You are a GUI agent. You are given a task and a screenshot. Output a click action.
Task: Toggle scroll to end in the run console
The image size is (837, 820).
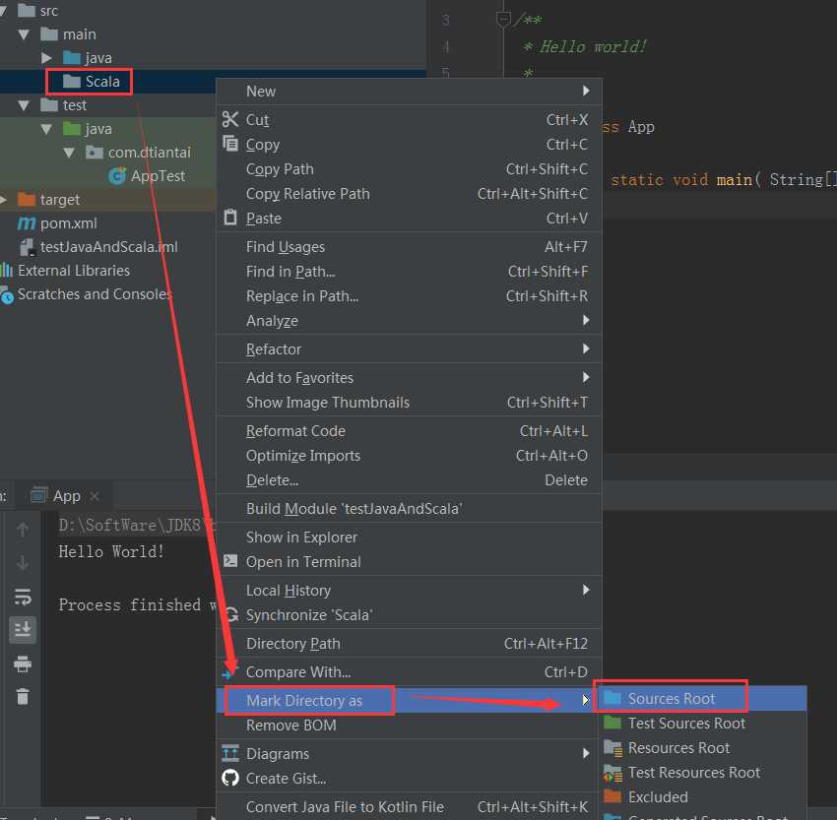coord(23,630)
